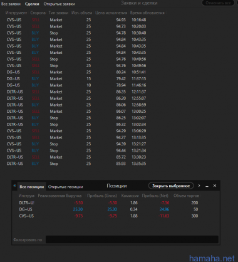Sort by the Цена исполнения column header
The width and height of the screenshot is (238, 262).
click(111, 13)
